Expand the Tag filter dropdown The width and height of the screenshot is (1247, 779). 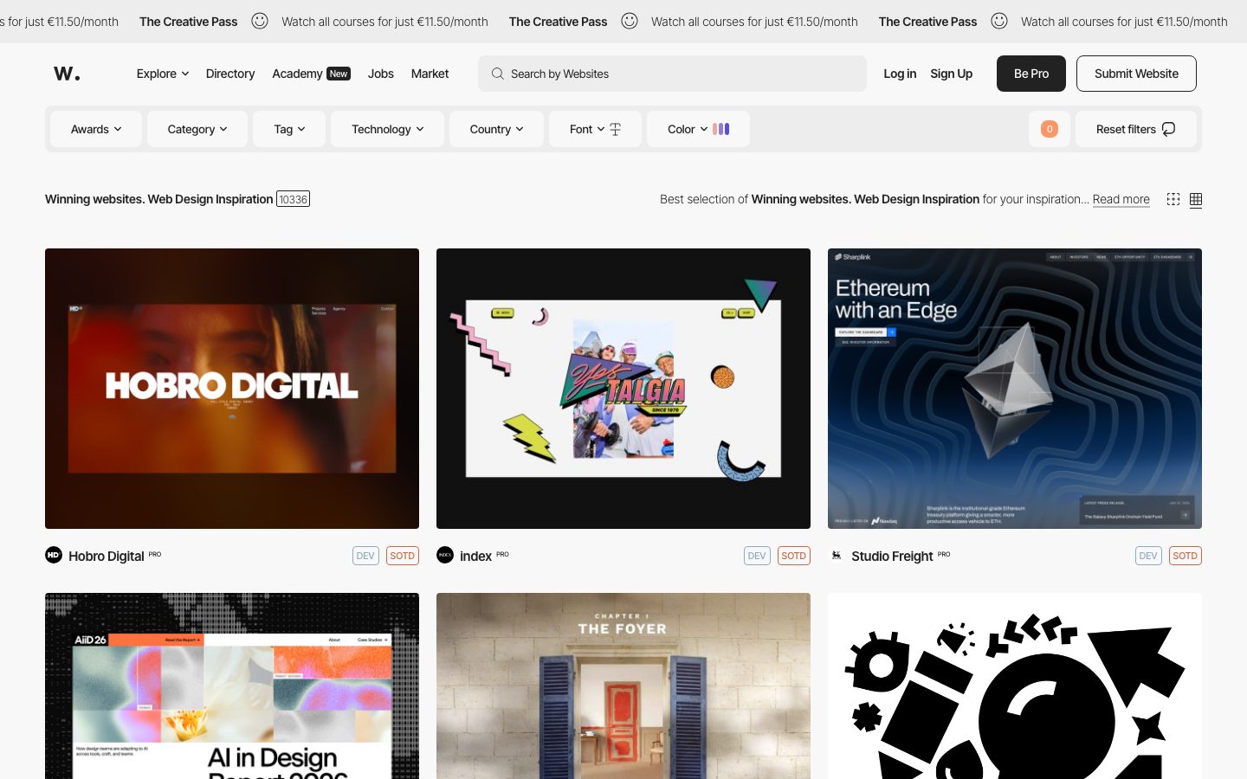click(x=289, y=129)
